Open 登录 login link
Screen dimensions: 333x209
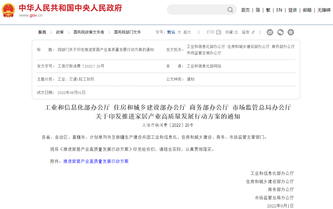click(x=292, y=10)
